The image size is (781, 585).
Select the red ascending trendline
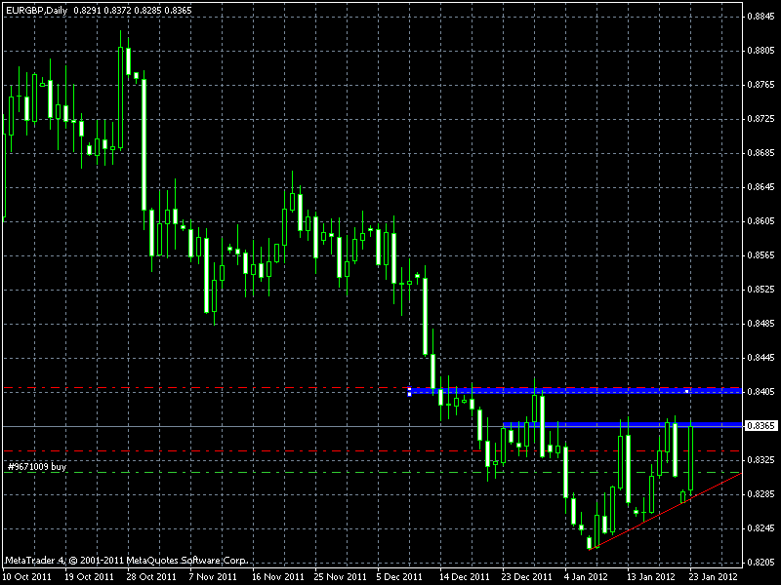coord(666,511)
